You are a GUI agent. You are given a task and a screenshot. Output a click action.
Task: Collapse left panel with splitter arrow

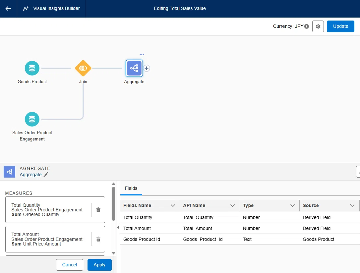pos(118,227)
